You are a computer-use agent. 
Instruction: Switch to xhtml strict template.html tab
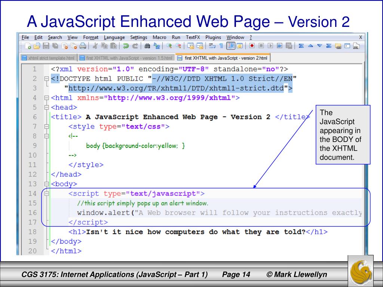coord(49,58)
